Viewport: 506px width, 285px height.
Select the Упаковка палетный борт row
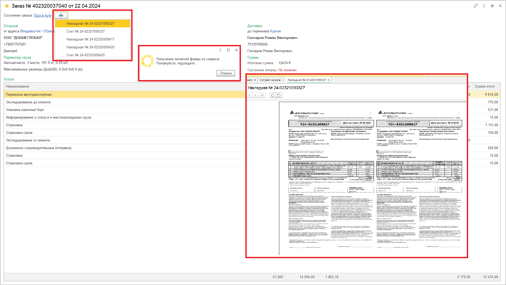(x=25, y=110)
